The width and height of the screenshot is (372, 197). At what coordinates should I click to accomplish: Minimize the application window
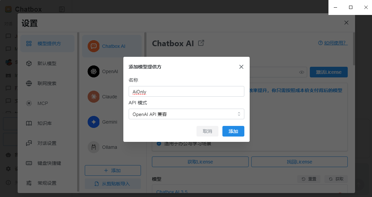point(335,7)
